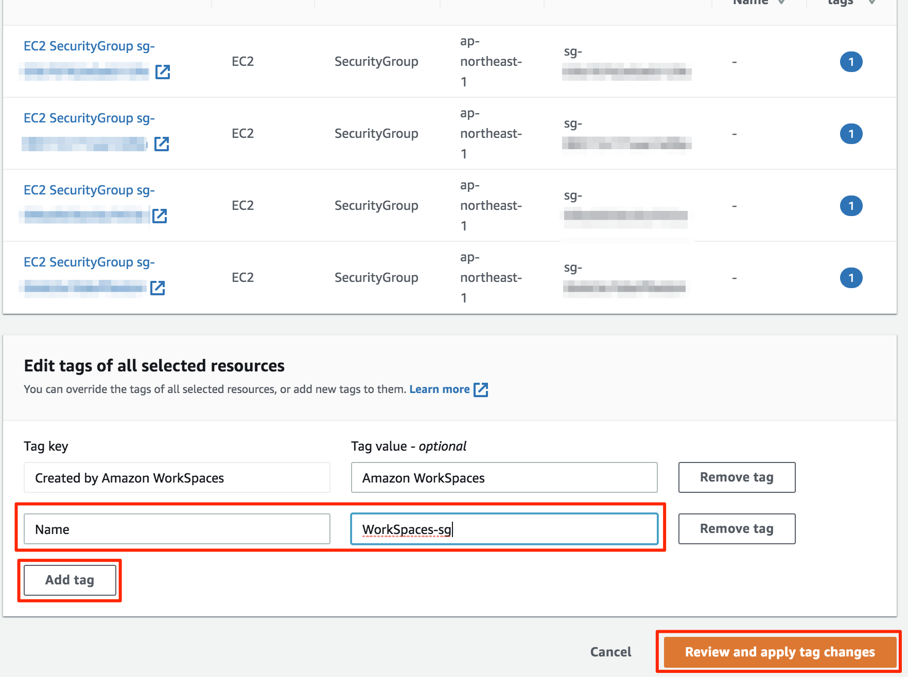Click Remove tag for Created by Amazon WorkSpaces
The width and height of the screenshot is (908, 677).
click(x=736, y=477)
